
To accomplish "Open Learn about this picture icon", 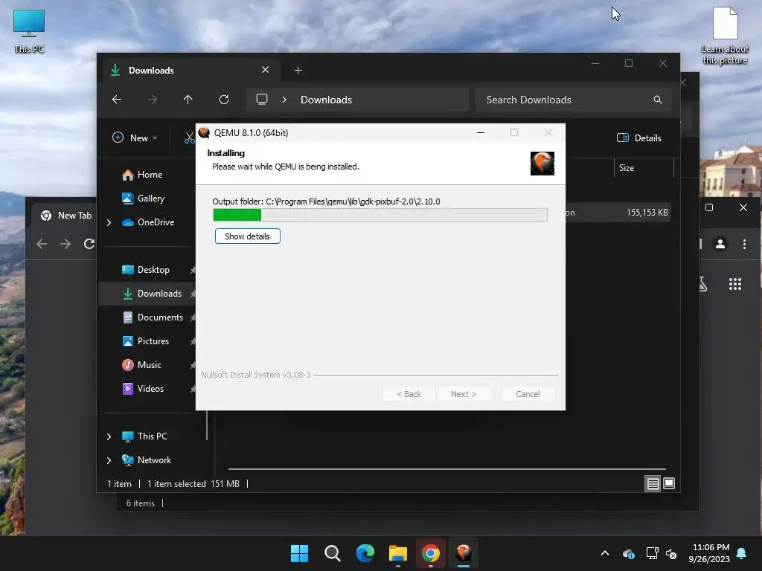I will [x=725, y=36].
